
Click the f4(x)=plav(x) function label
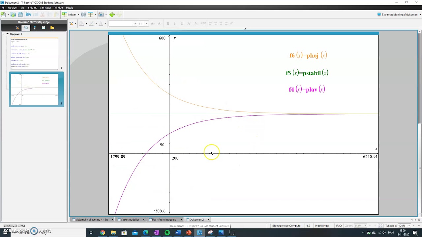click(x=307, y=90)
